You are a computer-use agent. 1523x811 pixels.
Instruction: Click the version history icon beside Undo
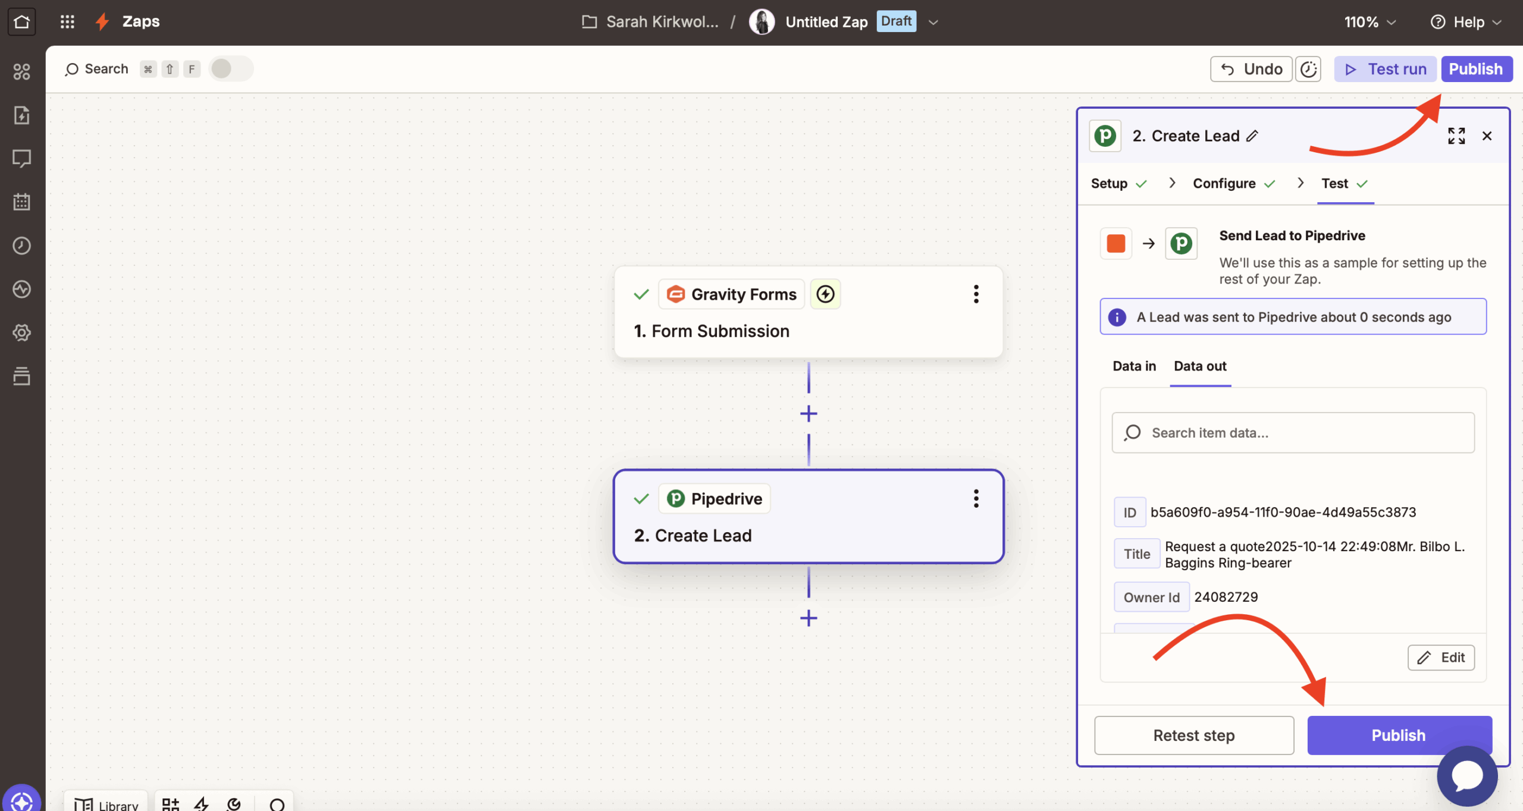(1308, 69)
